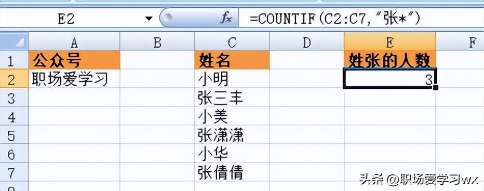Click the 姓名 header cell
Viewport: 484px width, 191px height.
tap(232, 60)
